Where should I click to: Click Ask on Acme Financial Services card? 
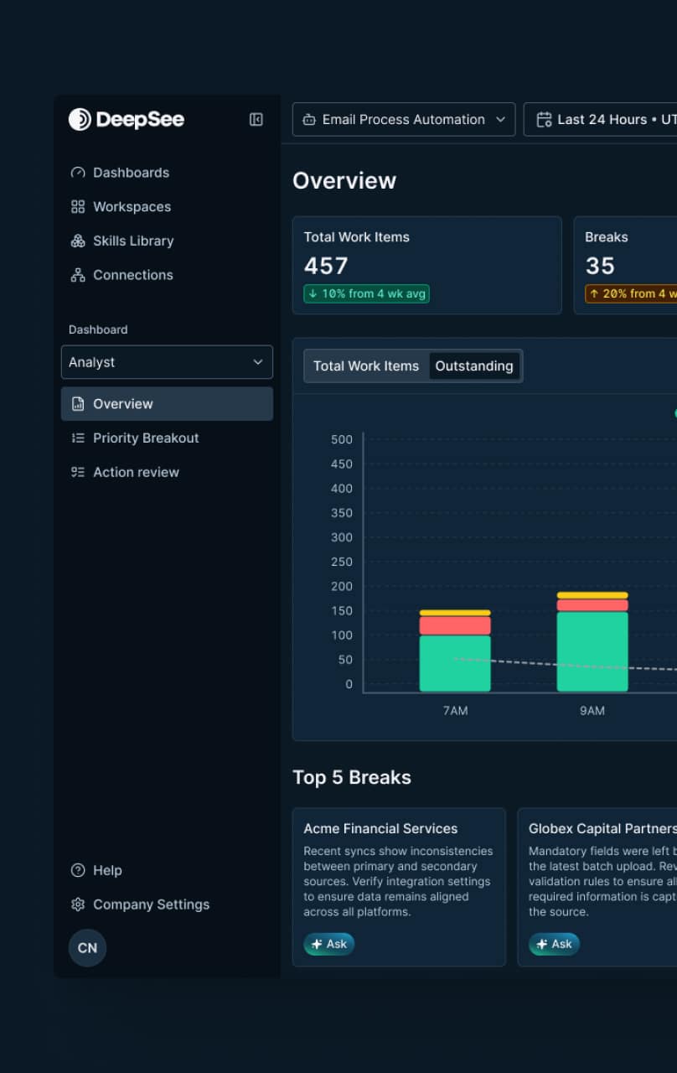point(329,944)
